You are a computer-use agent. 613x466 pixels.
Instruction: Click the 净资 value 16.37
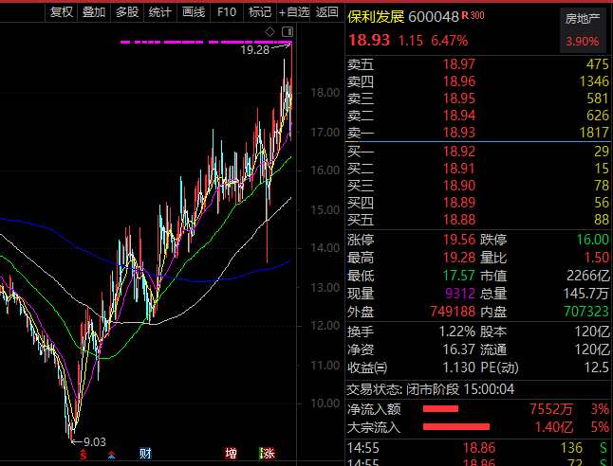(459, 349)
